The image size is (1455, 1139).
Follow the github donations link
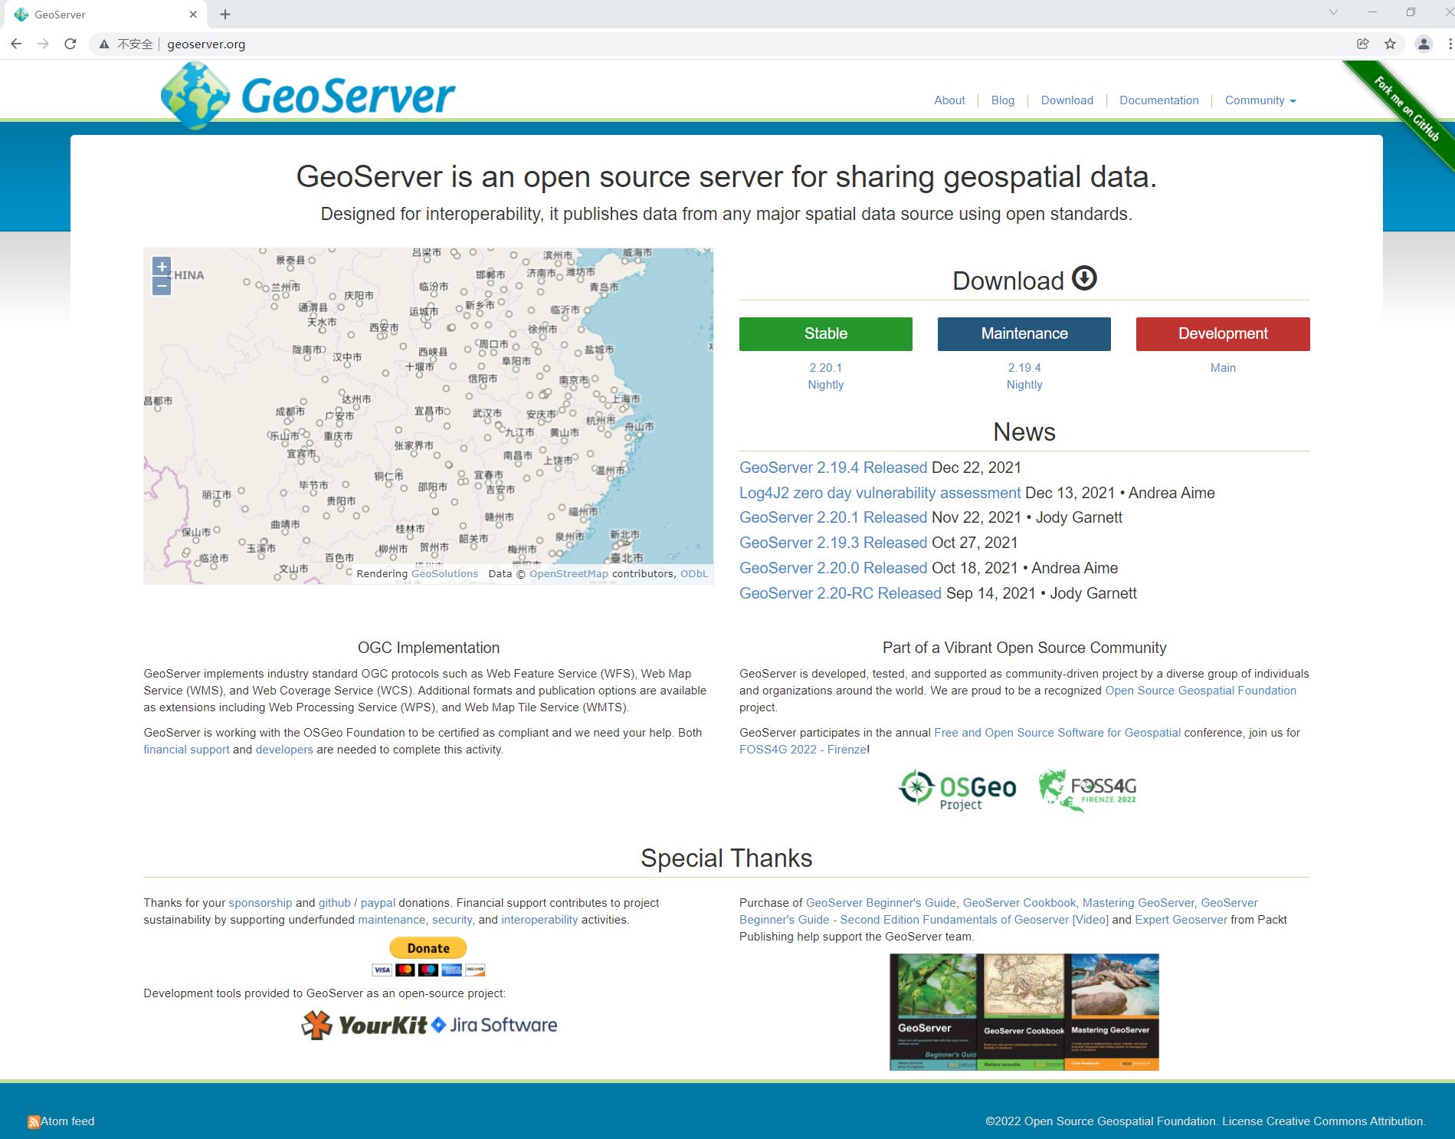tap(335, 903)
